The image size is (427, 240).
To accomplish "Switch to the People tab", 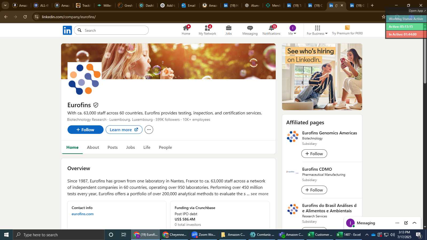I will click(165, 147).
